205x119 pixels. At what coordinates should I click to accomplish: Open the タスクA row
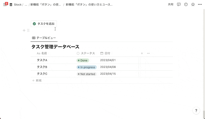tap(42, 60)
